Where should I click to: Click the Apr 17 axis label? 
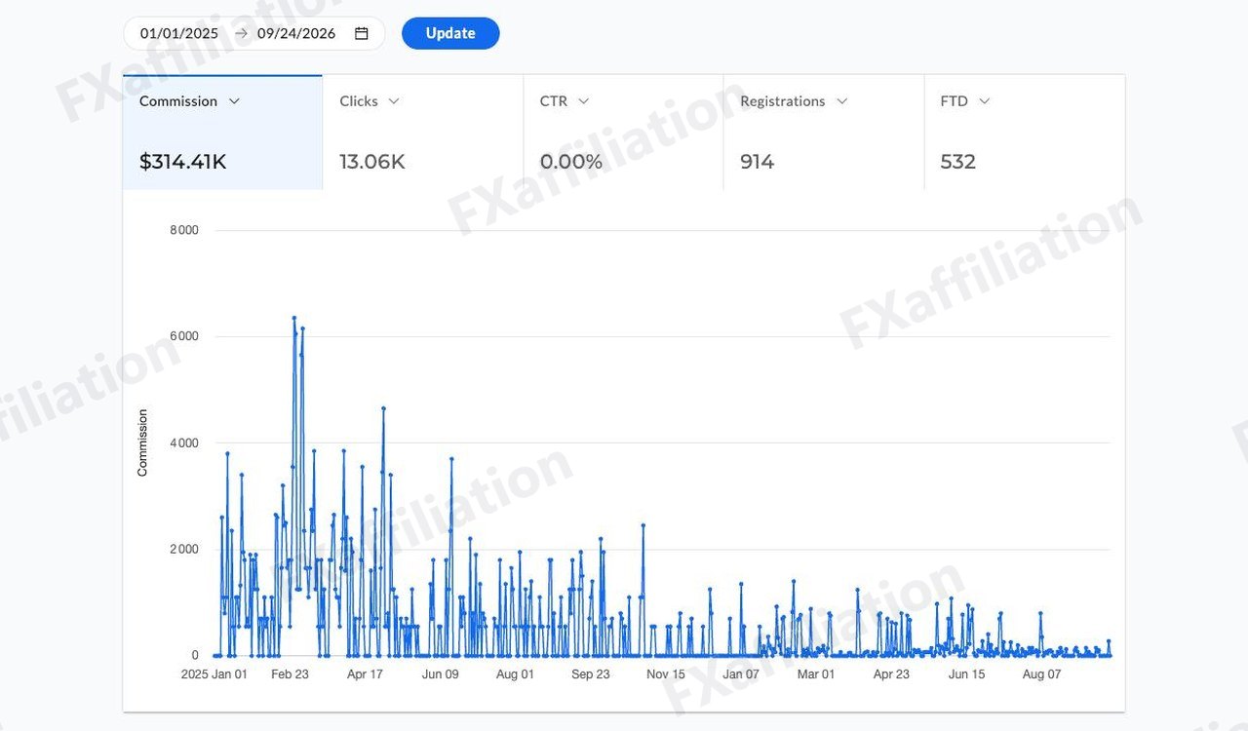click(365, 674)
